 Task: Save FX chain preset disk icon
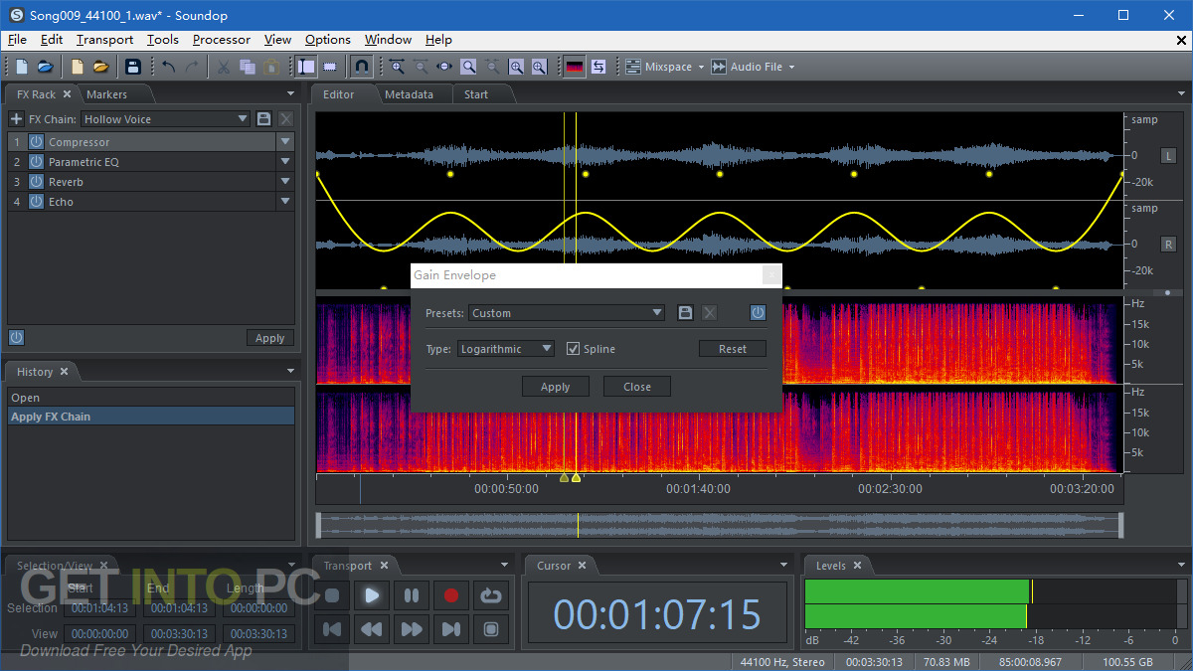pos(263,119)
